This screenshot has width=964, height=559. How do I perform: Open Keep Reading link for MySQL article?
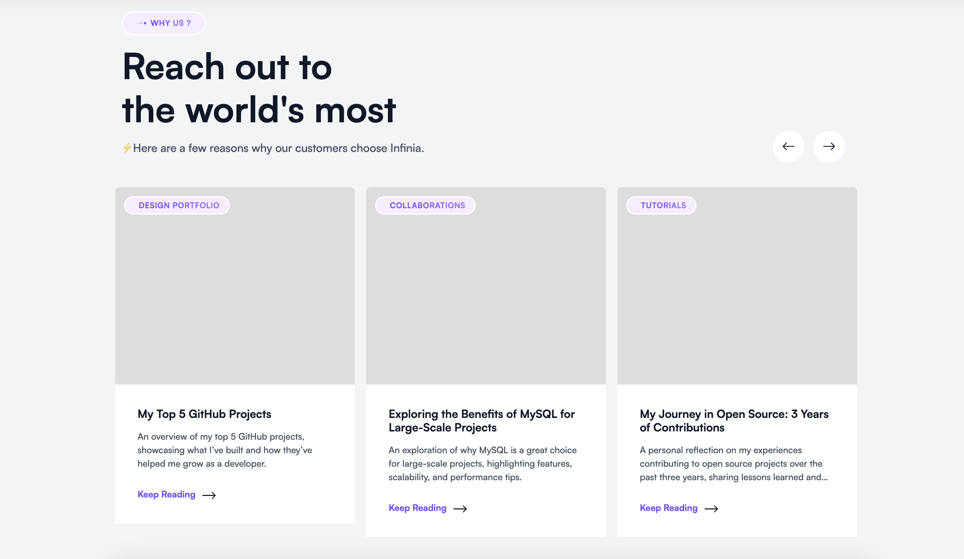[418, 508]
